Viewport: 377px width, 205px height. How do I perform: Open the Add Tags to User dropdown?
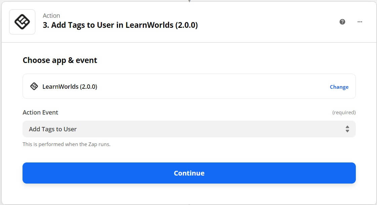189,129
